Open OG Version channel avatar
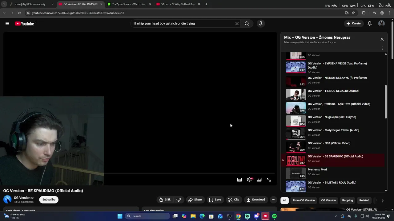 tap(7, 200)
